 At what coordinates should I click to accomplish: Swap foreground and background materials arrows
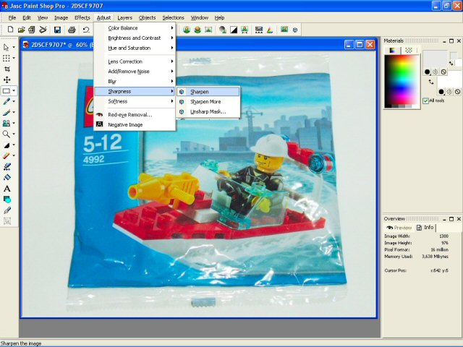coord(431,82)
